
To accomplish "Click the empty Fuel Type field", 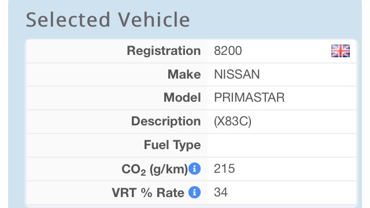I will click(282, 145).
